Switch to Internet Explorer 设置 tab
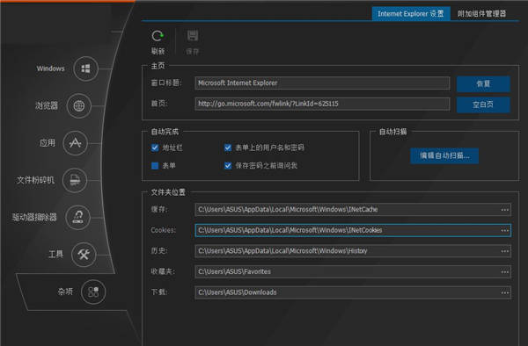The height and width of the screenshot is (346, 528). coord(411,14)
